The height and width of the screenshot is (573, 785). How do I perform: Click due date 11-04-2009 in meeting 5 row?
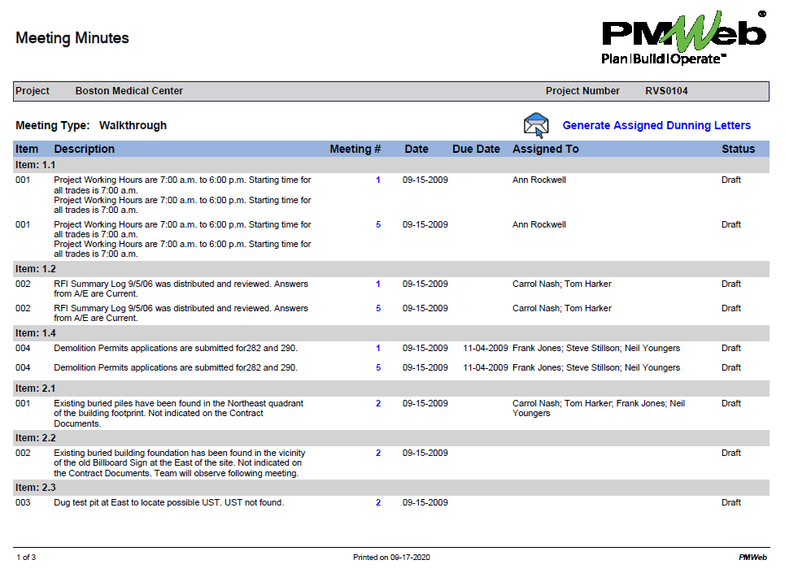(485, 367)
